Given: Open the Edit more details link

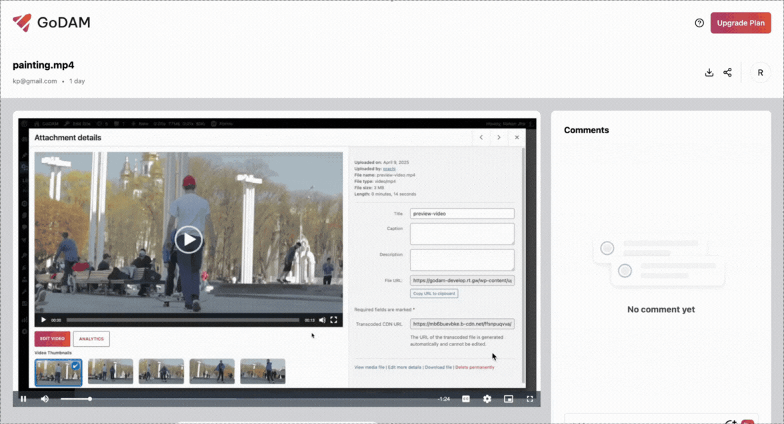Looking at the screenshot, I should pos(405,367).
